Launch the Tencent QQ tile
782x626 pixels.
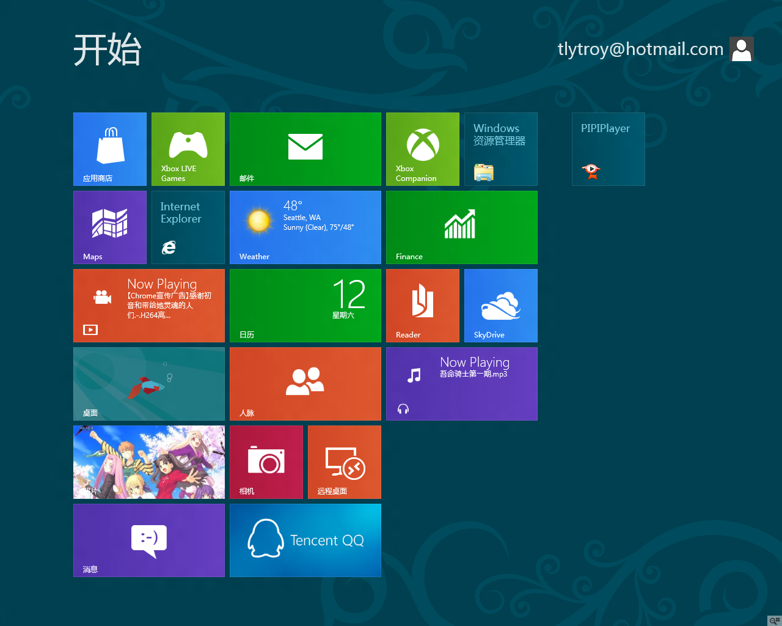pyautogui.click(x=305, y=540)
